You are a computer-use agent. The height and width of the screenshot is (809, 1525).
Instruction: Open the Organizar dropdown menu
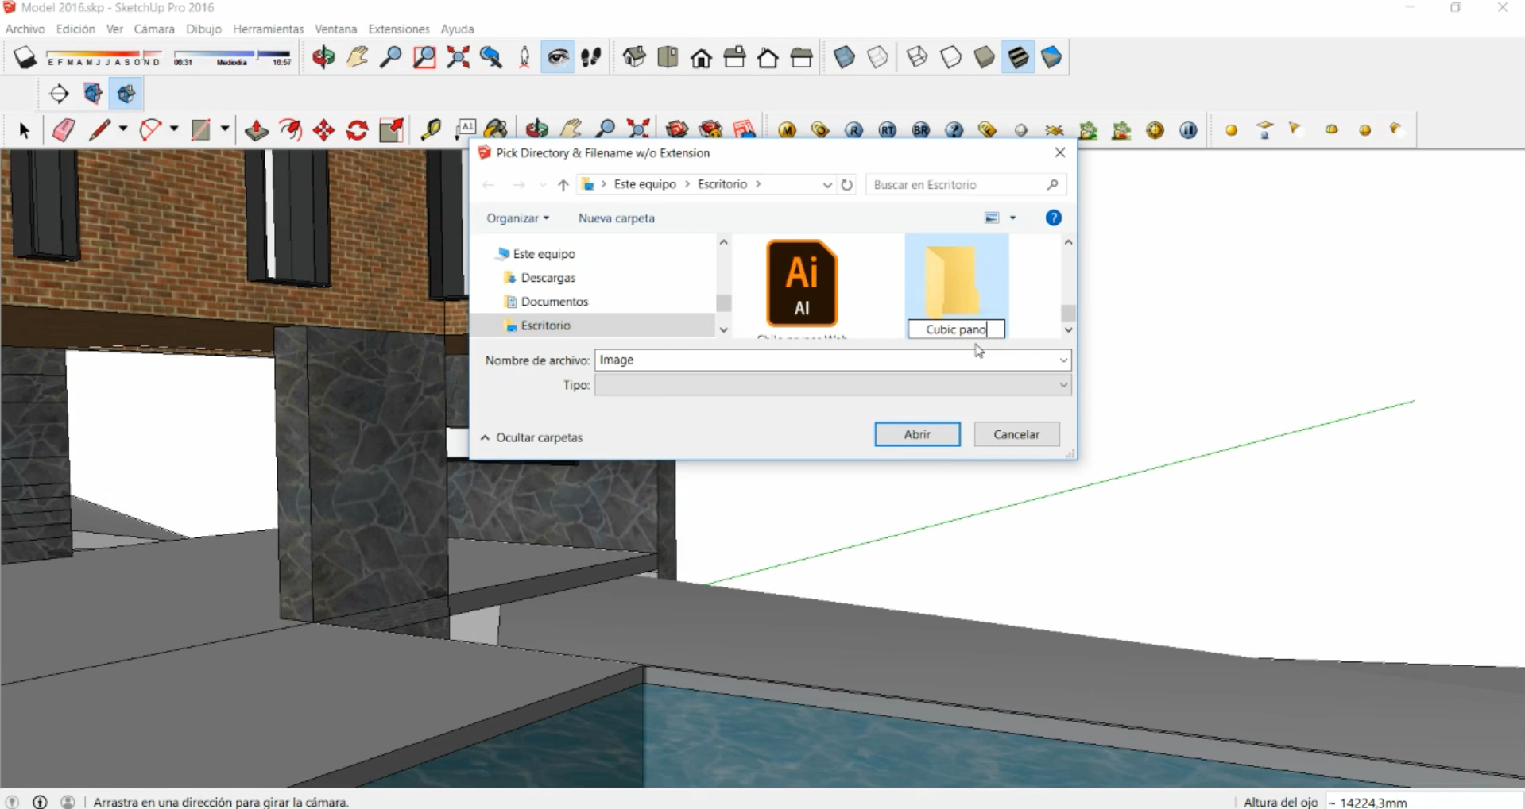click(518, 218)
